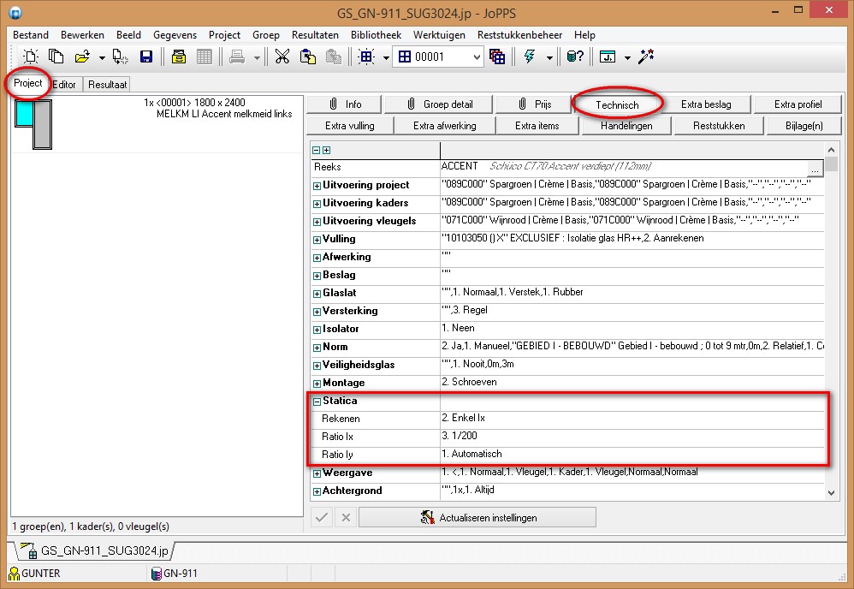The width and height of the screenshot is (854, 589).
Task: Select the window frame thumbnail for group 00001
Action: click(33, 123)
